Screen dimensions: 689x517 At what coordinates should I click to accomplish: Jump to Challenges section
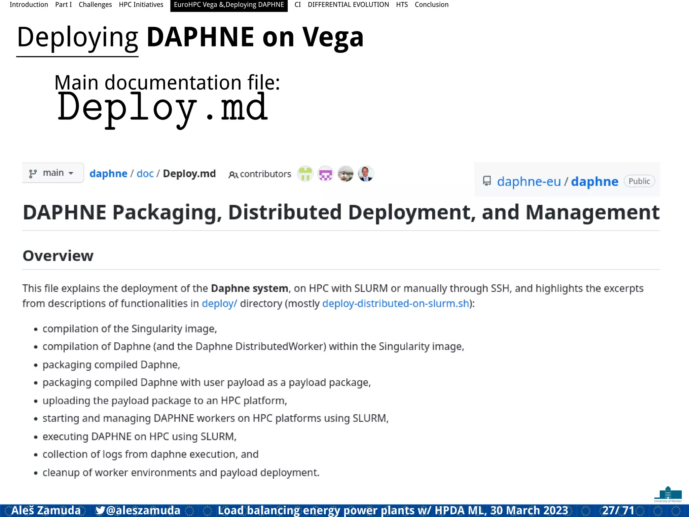coord(95,5)
